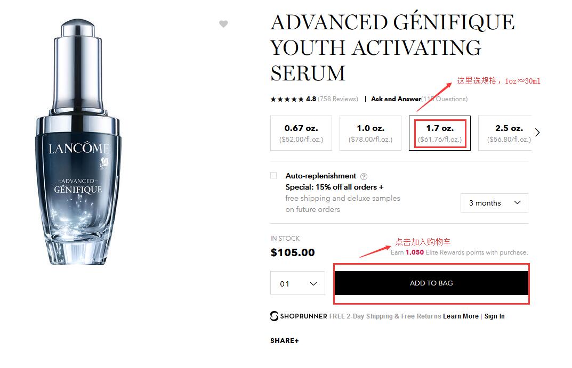Viewport: 572px width, 368px height.
Task: Click the ShopRunner logo icon
Action: pyautogui.click(x=275, y=316)
